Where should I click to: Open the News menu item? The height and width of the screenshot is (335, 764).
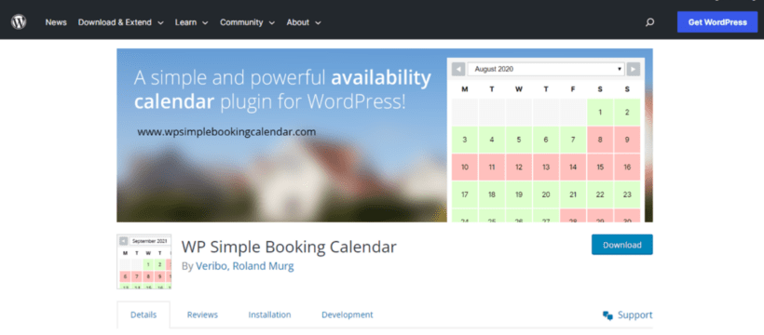point(56,22)
